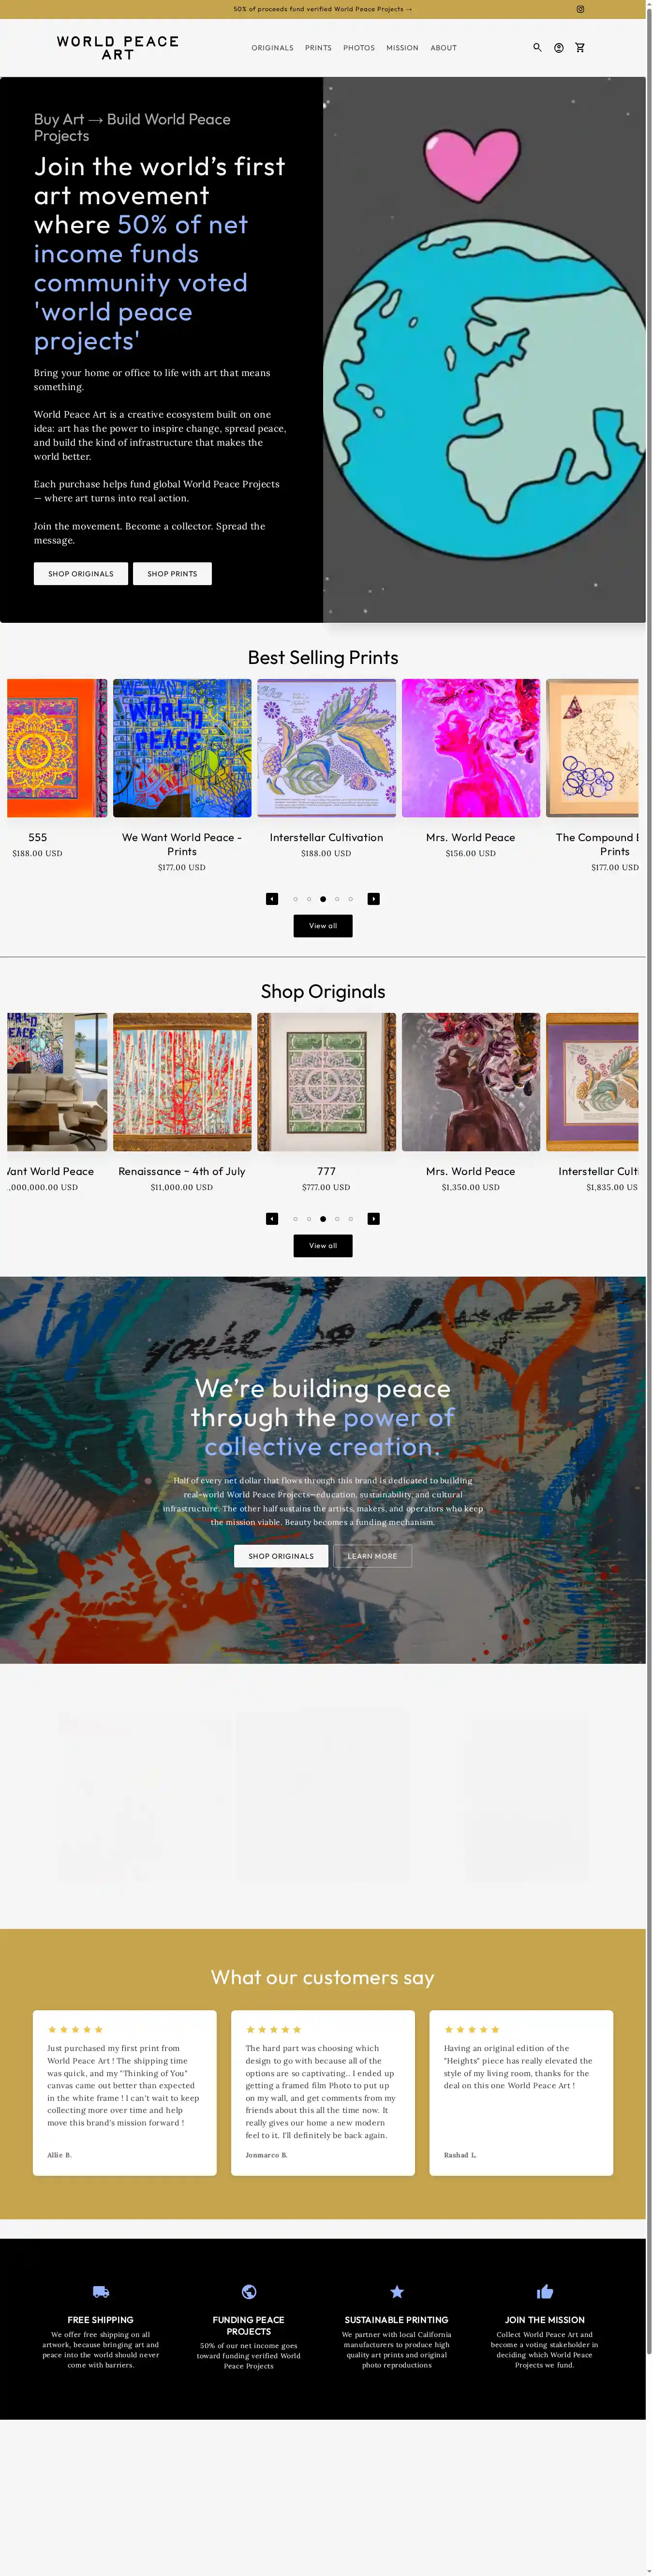Open the 777 original artwork thumbnail

tap(327, 1082)
